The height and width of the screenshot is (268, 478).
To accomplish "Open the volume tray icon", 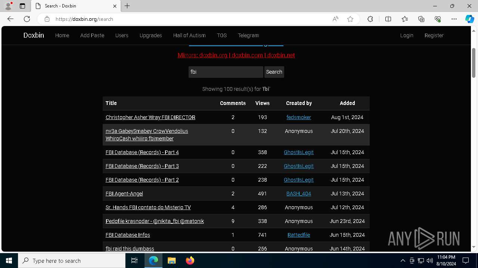I will (x=430, y=261).
